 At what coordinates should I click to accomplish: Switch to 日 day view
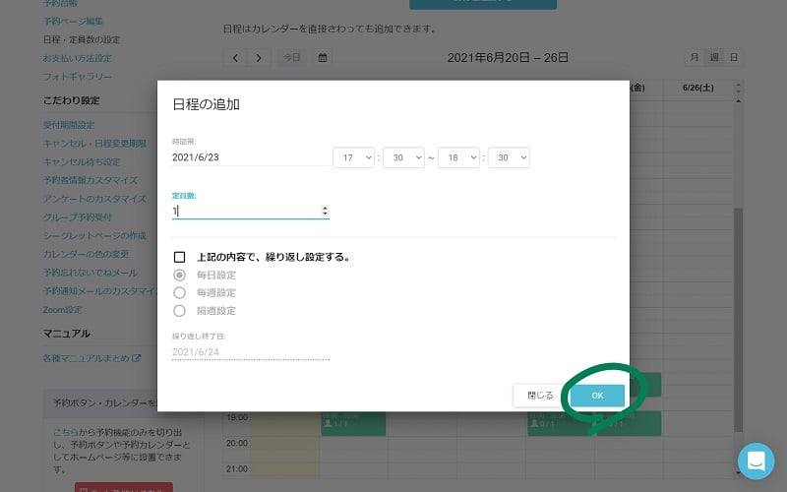pos(734,57)
